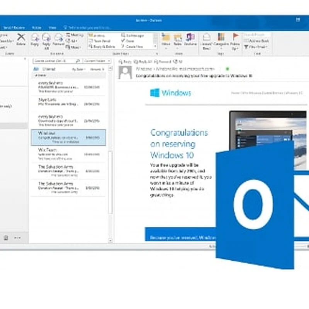Click the Delete icon in the ribbon
309x309 pixels.
click(x=21, y=38)
